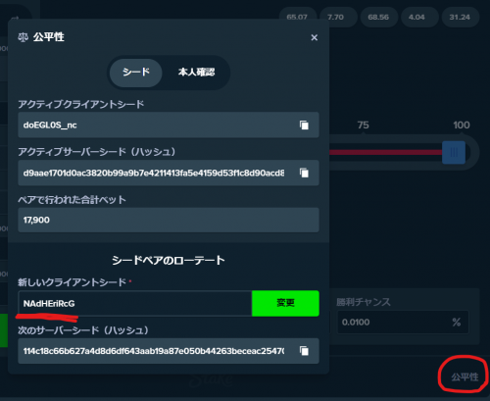Click the percent icon in 勝利チャンス field
490x401 pixels.
(x=457, y=323)
